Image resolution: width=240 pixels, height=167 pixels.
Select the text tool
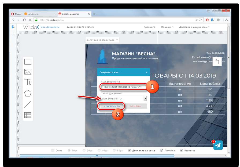tap(28, 82)
